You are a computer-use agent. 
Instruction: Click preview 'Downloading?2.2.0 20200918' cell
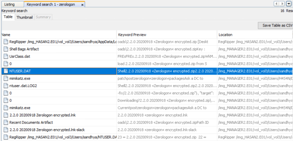click(167, 101)
